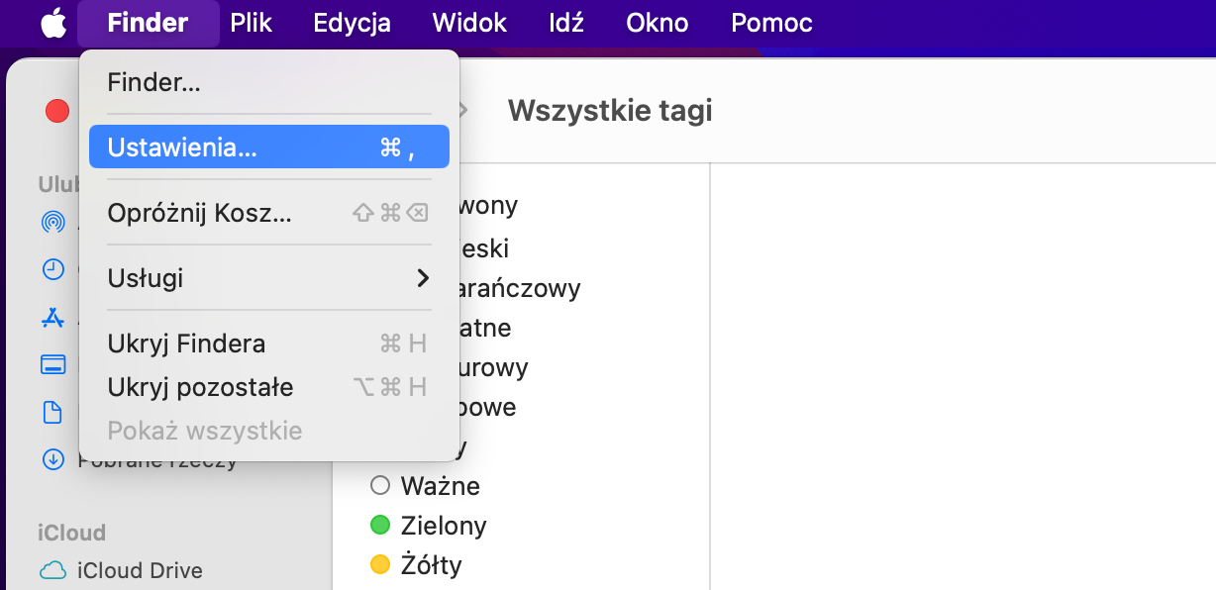The width and height of the screenshot is (1216, 590).
Task: Close the Finder window with red button
Action: click(57, 111)
